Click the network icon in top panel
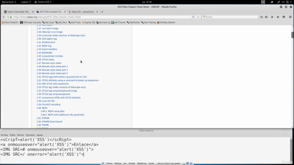 [272, 2]
